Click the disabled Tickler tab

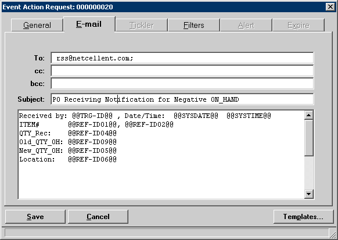pos(141,25)
